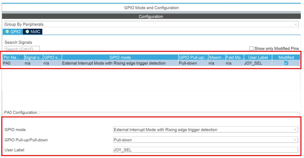Sort by the User Label column header
304x158 pixels.
[258, 57]
